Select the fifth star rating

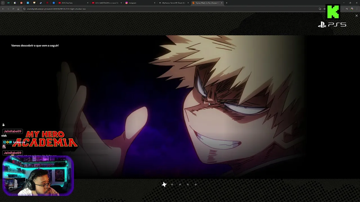pos(196,185)
